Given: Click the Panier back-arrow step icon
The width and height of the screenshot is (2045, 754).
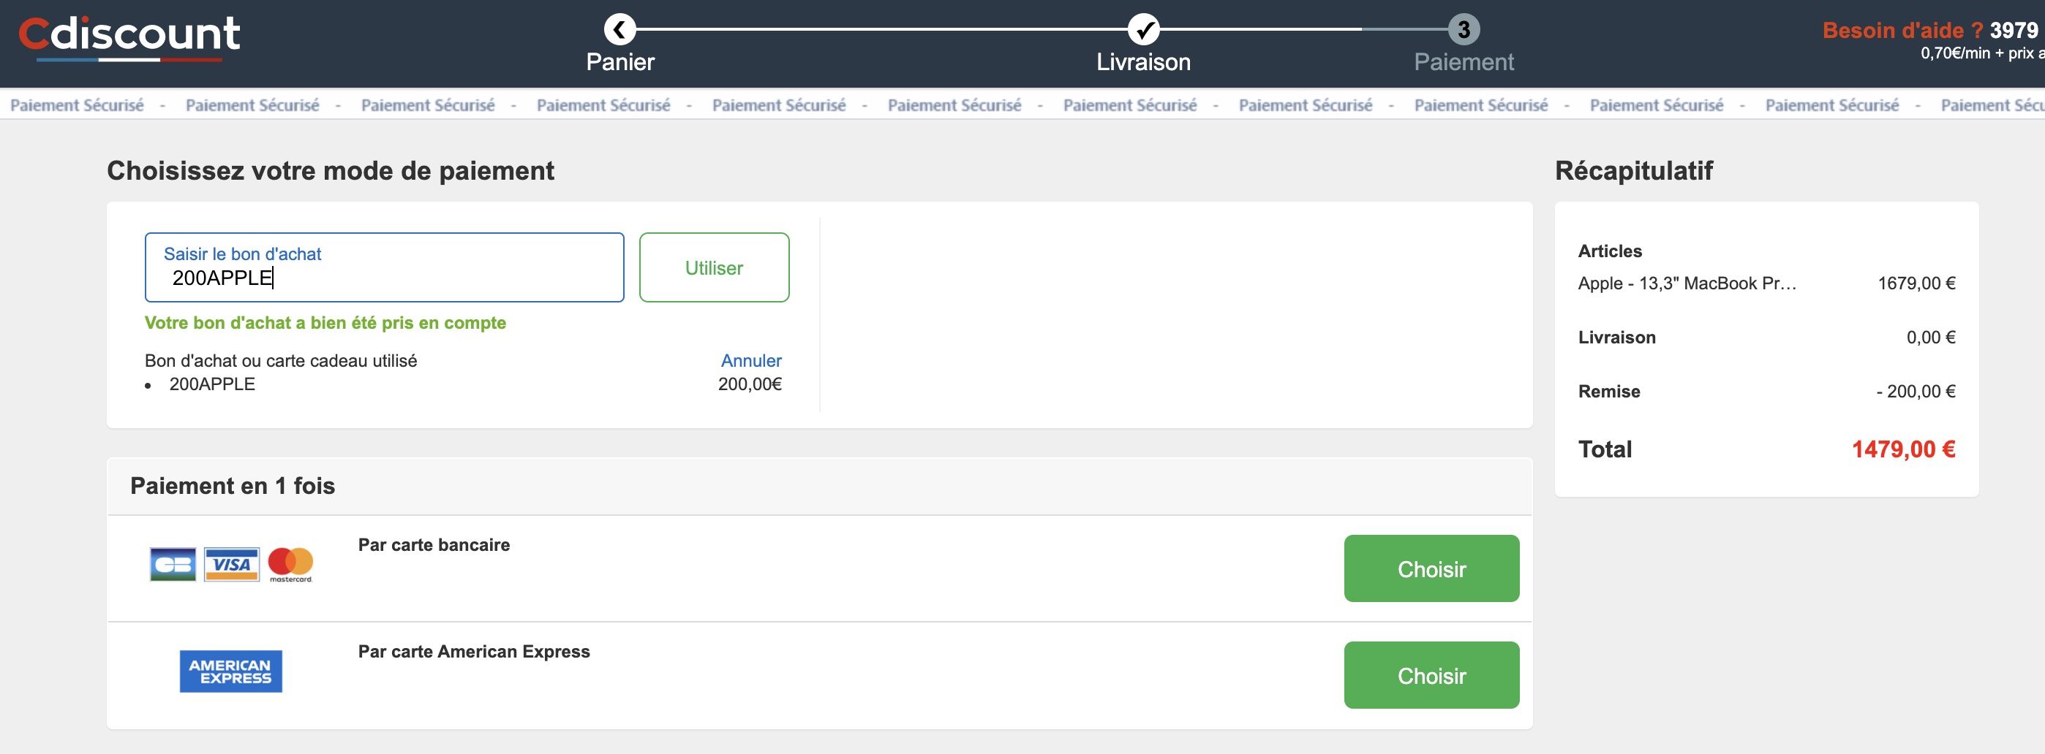Looking at the screenshot, I should 619,30.
